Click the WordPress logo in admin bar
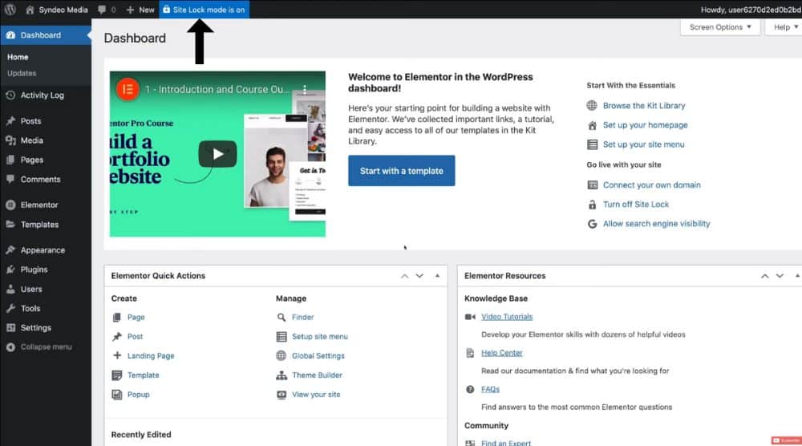Image resolution: width=802 pixels, height=446 pixels. [10, 9]
